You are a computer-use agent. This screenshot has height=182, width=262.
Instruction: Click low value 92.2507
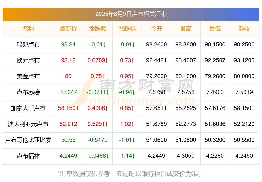pos(215,60)
